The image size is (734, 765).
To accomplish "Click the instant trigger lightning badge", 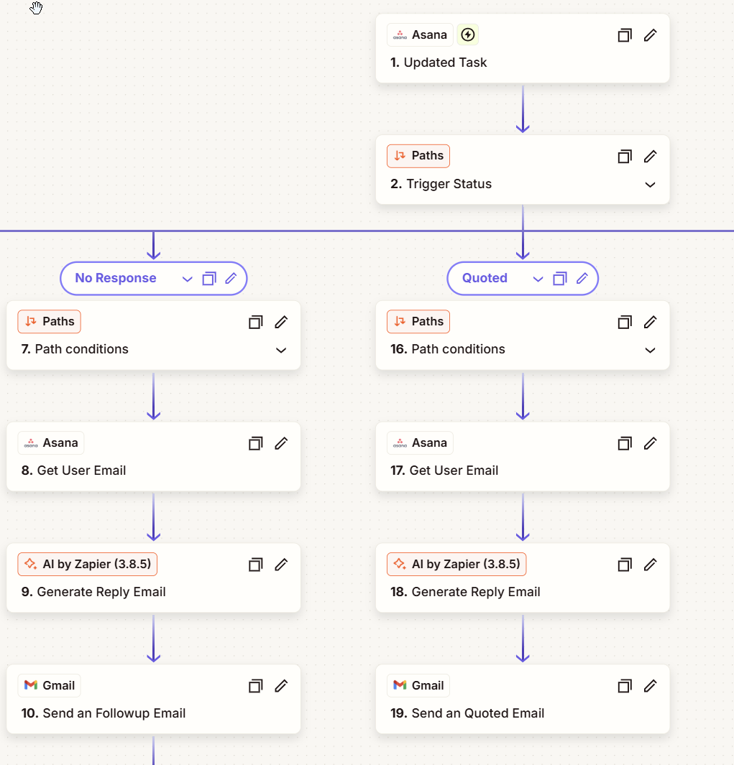I will point(468,34).
